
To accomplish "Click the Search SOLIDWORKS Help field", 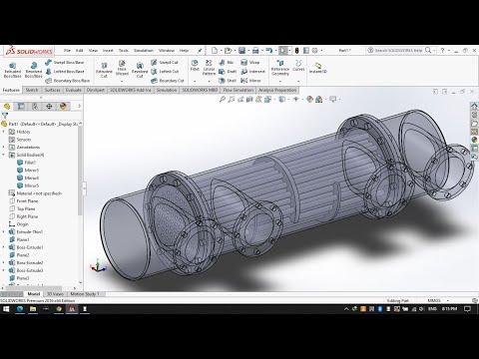I will click(398, 50).
